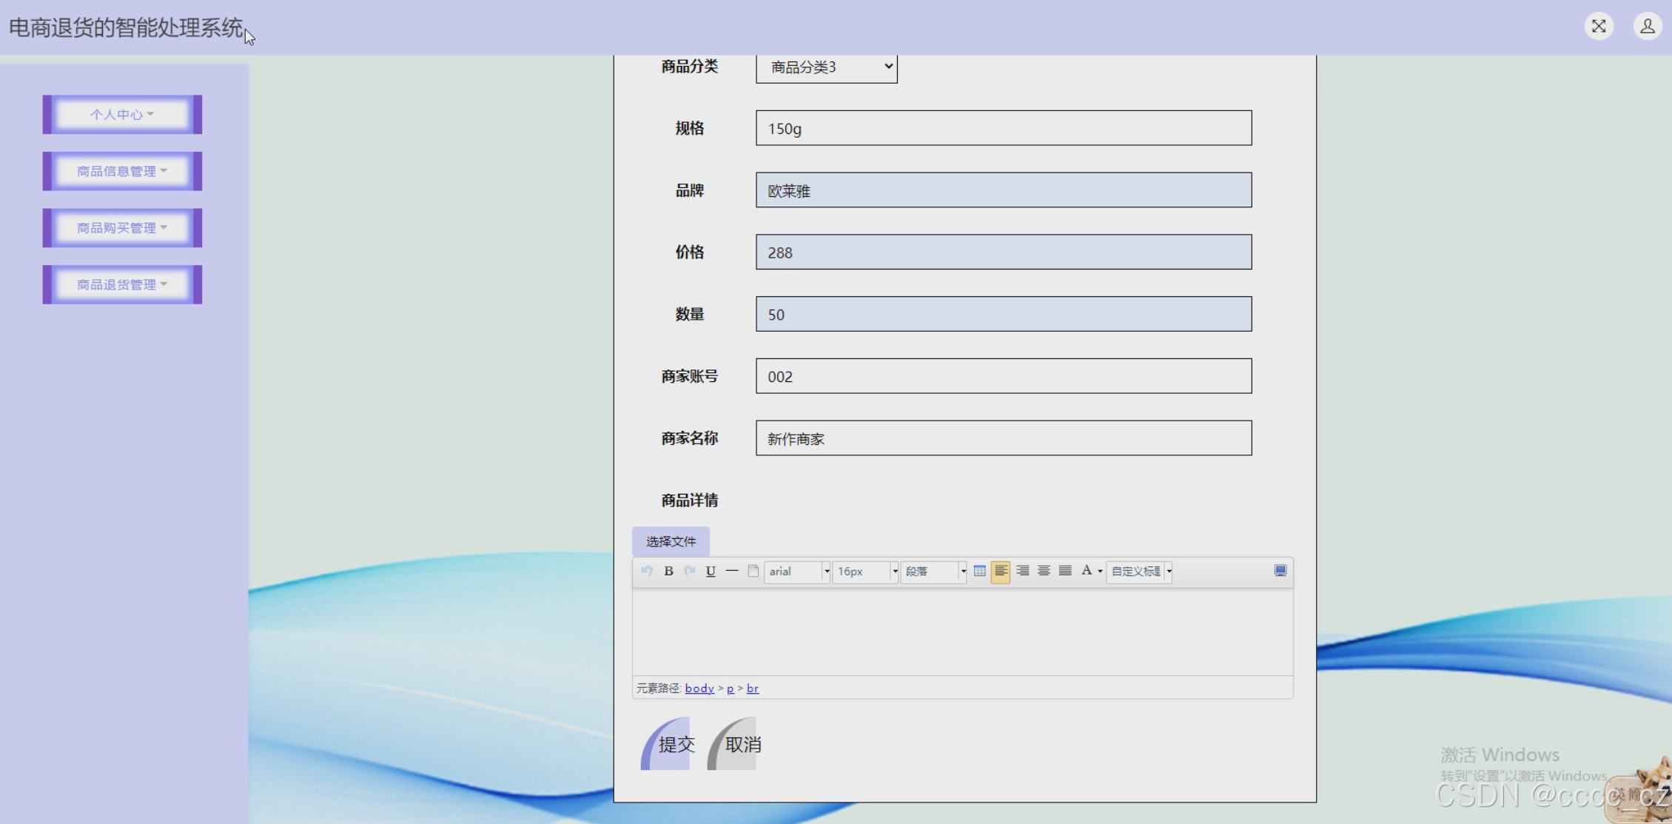Image resolution: width=1672 pixels, height=824 pixels.
Task: Toggle underline formatting in editor
Action: pyautogui.click(x=711, y=571)
